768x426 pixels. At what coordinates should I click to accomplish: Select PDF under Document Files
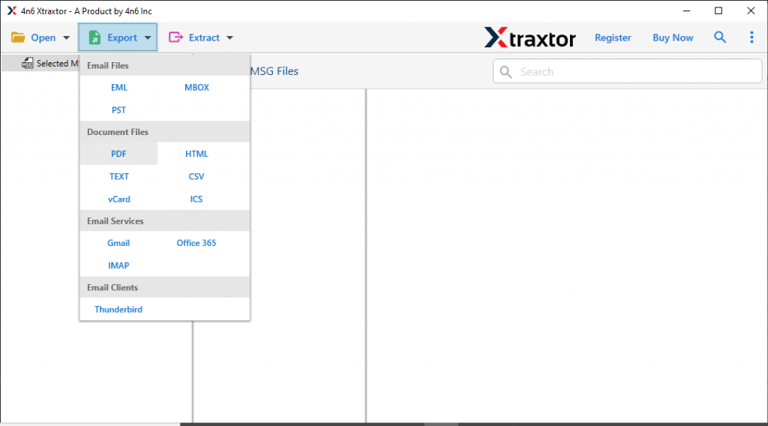tap(118, 154)
